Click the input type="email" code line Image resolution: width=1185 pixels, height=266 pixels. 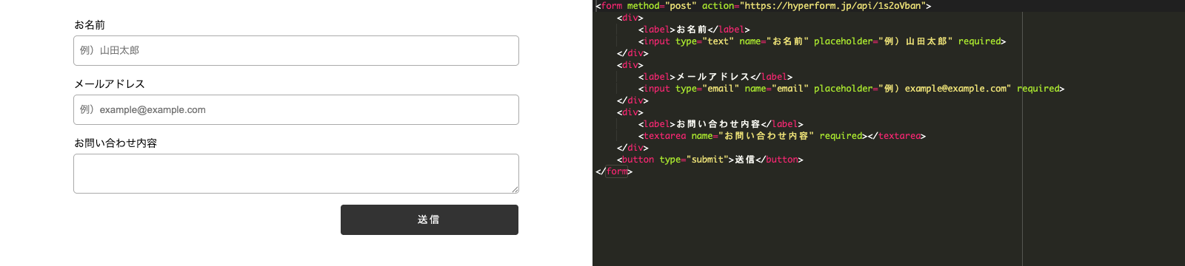(x=852, y=89)
